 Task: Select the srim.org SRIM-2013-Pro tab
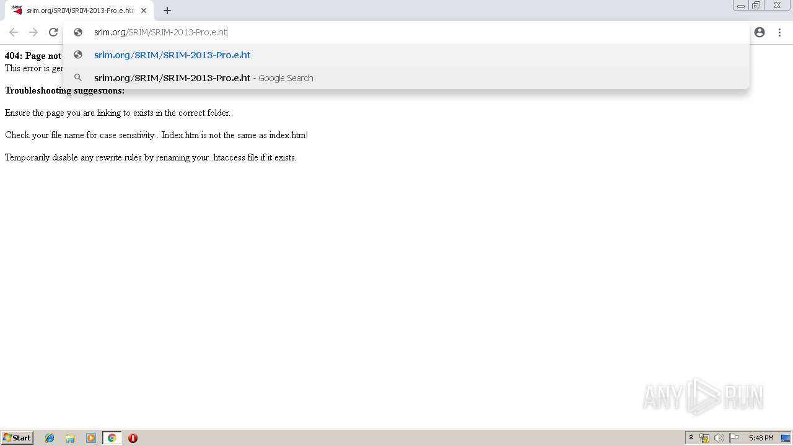coord(79,11)
